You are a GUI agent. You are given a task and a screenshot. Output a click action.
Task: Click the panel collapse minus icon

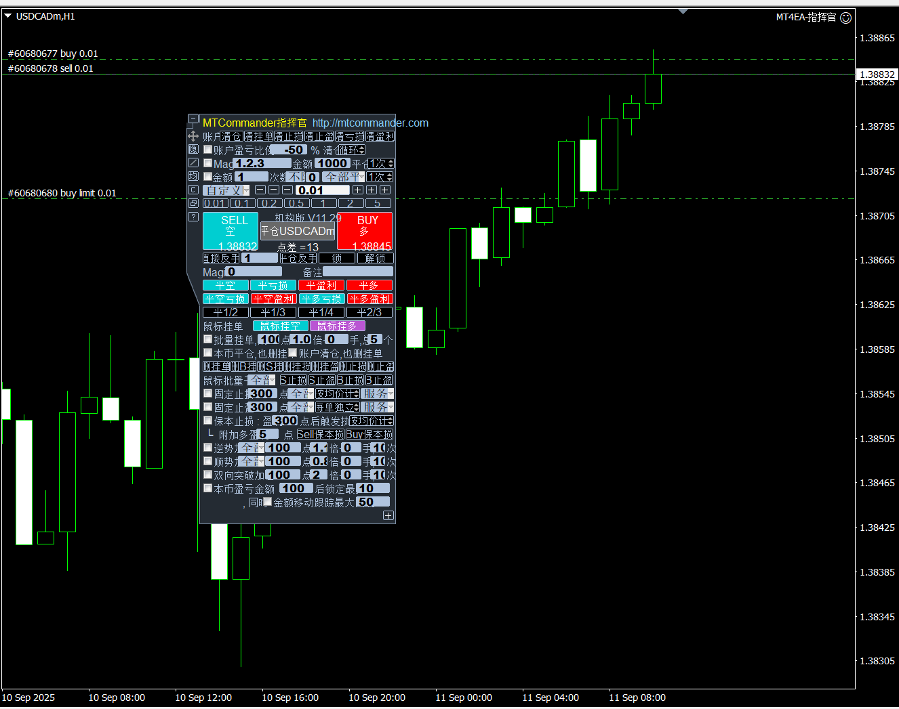pos(193,119)
